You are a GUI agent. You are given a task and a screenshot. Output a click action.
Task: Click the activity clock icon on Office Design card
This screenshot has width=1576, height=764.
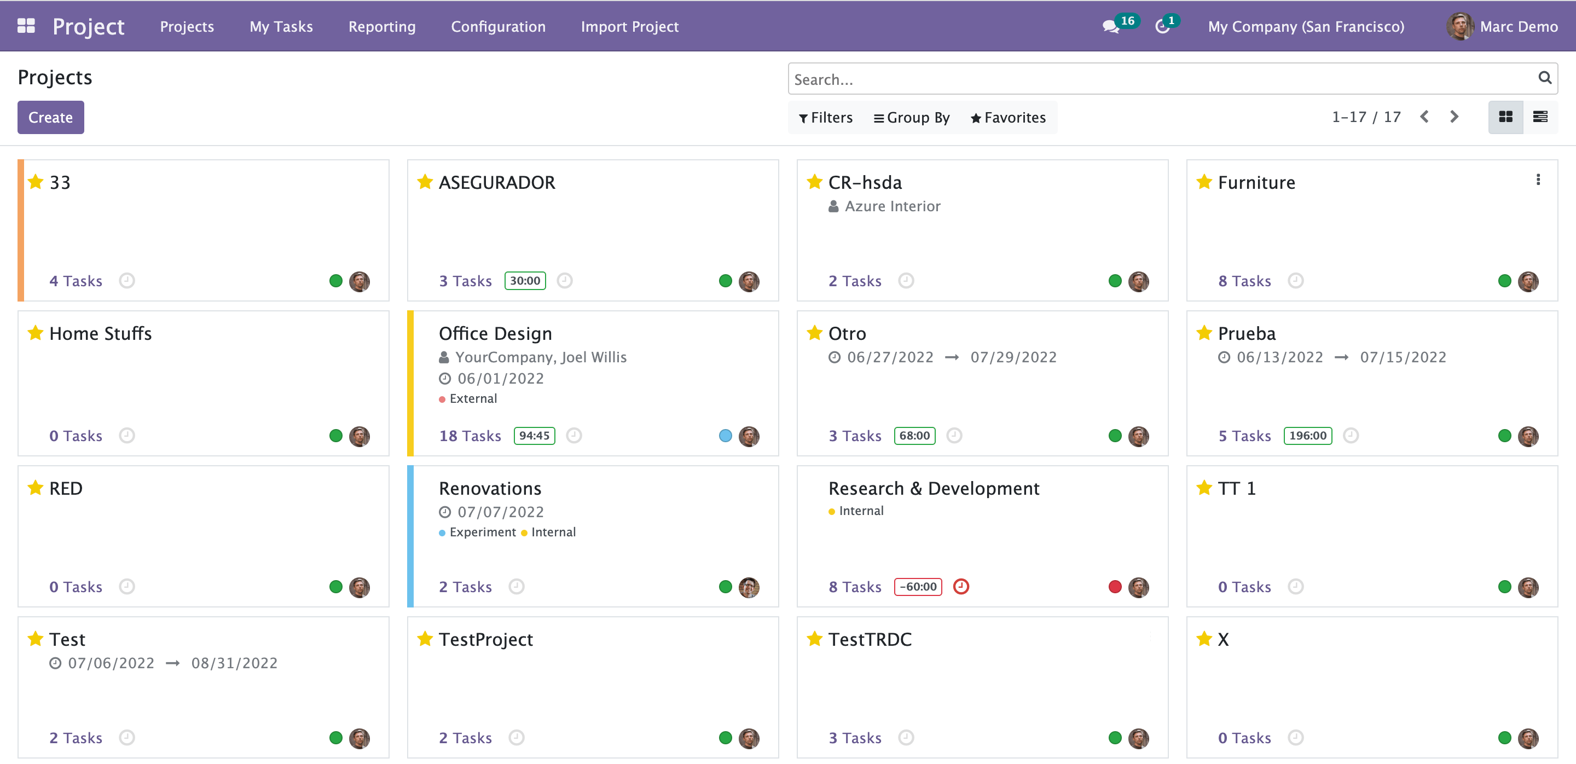pyautogui.click(x=574, y=436)
